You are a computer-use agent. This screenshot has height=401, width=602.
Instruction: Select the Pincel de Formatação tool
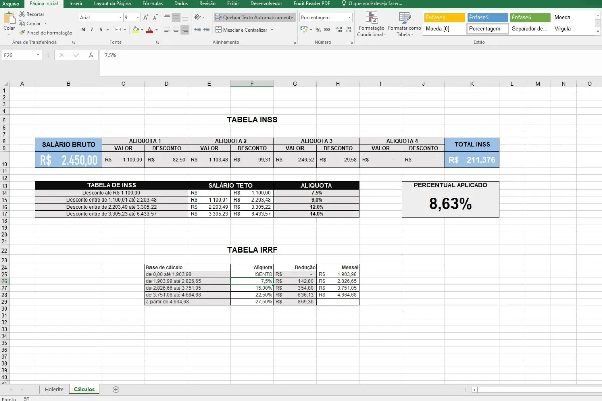(22, 33)
